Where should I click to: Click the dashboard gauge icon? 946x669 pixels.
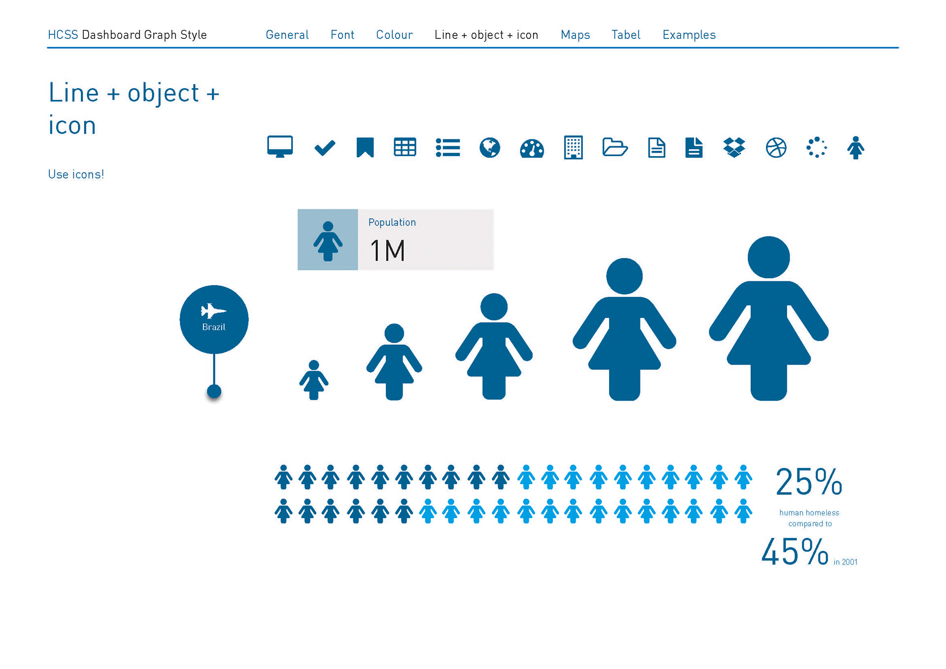tap(532, 148)
